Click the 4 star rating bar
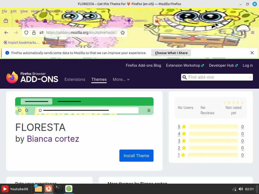The image size is (259, 194). 213,134
